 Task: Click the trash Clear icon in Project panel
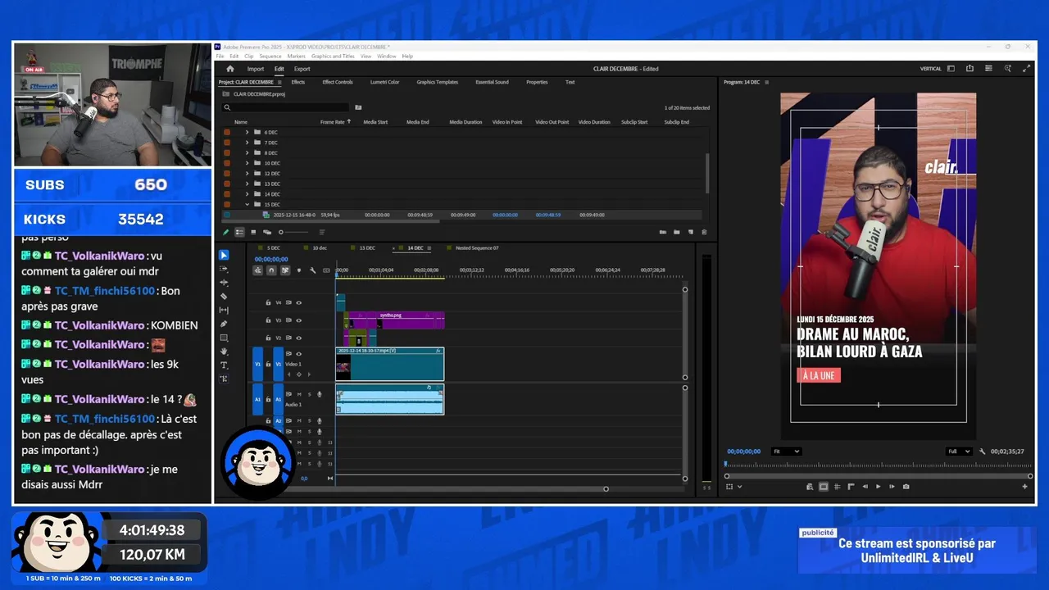coord(704,232)
